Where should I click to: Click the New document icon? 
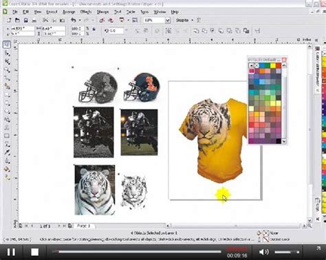pos(9,20)
